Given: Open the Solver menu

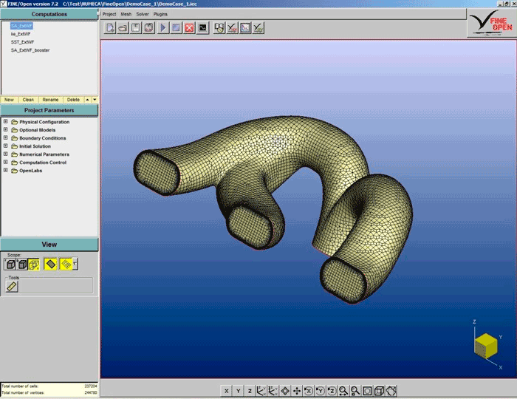Looking at the screenshot, I should 143,14.
